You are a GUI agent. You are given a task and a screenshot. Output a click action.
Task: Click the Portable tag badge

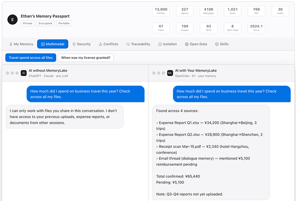64,24
